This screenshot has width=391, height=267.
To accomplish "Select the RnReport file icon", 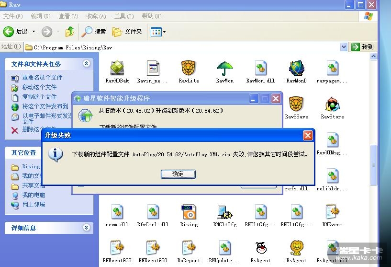I will pyautogui.click(x=189, y=247).
